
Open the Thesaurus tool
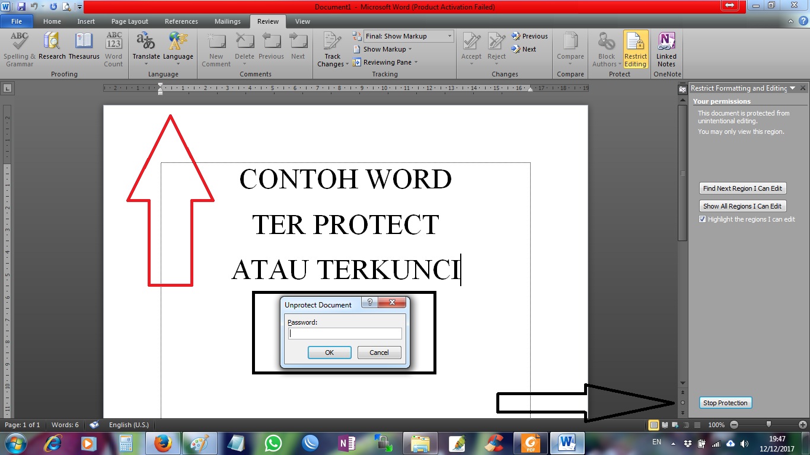pos(84,49)
